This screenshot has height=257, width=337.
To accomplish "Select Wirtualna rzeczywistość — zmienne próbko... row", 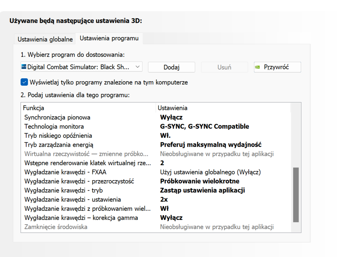I will point(156,154).
